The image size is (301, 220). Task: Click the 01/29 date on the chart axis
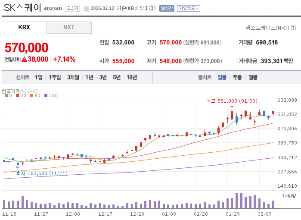pyautogui.click(x=233, y=214)
